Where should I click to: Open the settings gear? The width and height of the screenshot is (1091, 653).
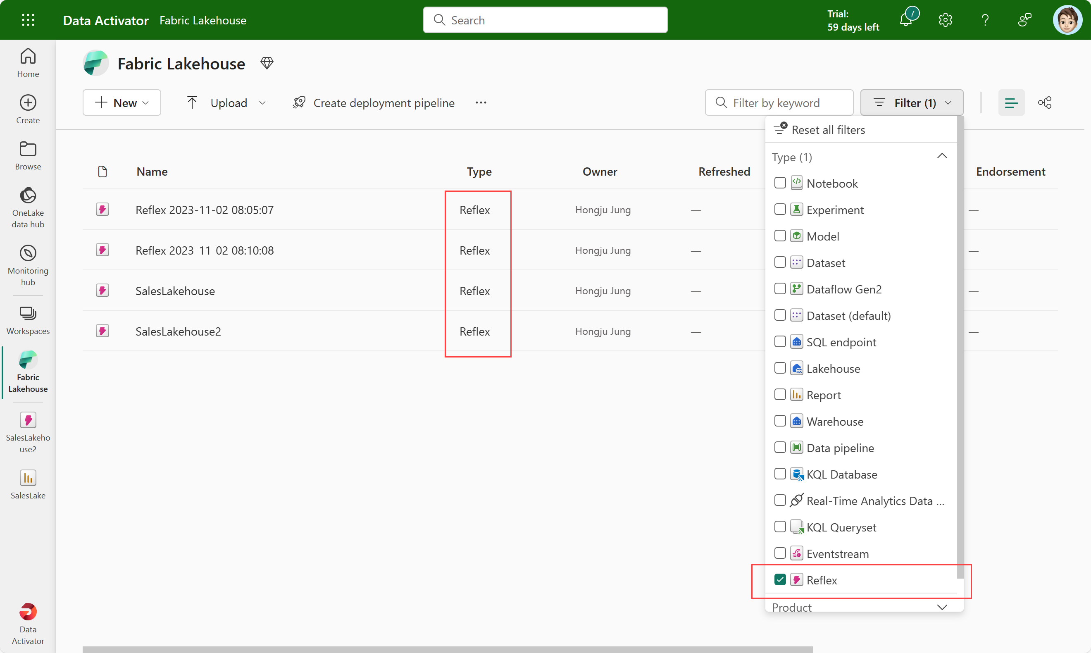pos(945,20)
